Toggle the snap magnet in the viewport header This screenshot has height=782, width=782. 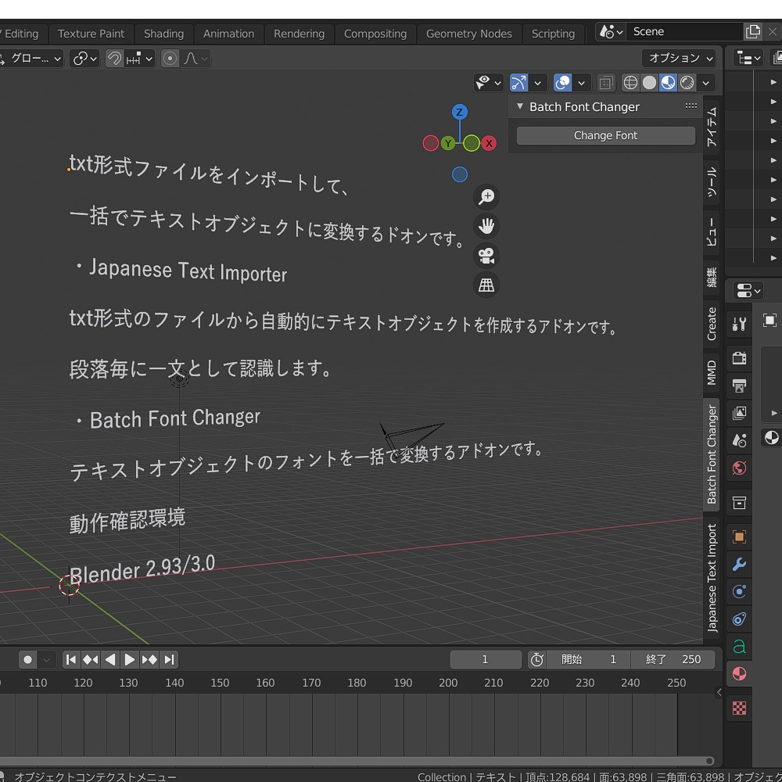pyautogui.click(x=113, y=59)
